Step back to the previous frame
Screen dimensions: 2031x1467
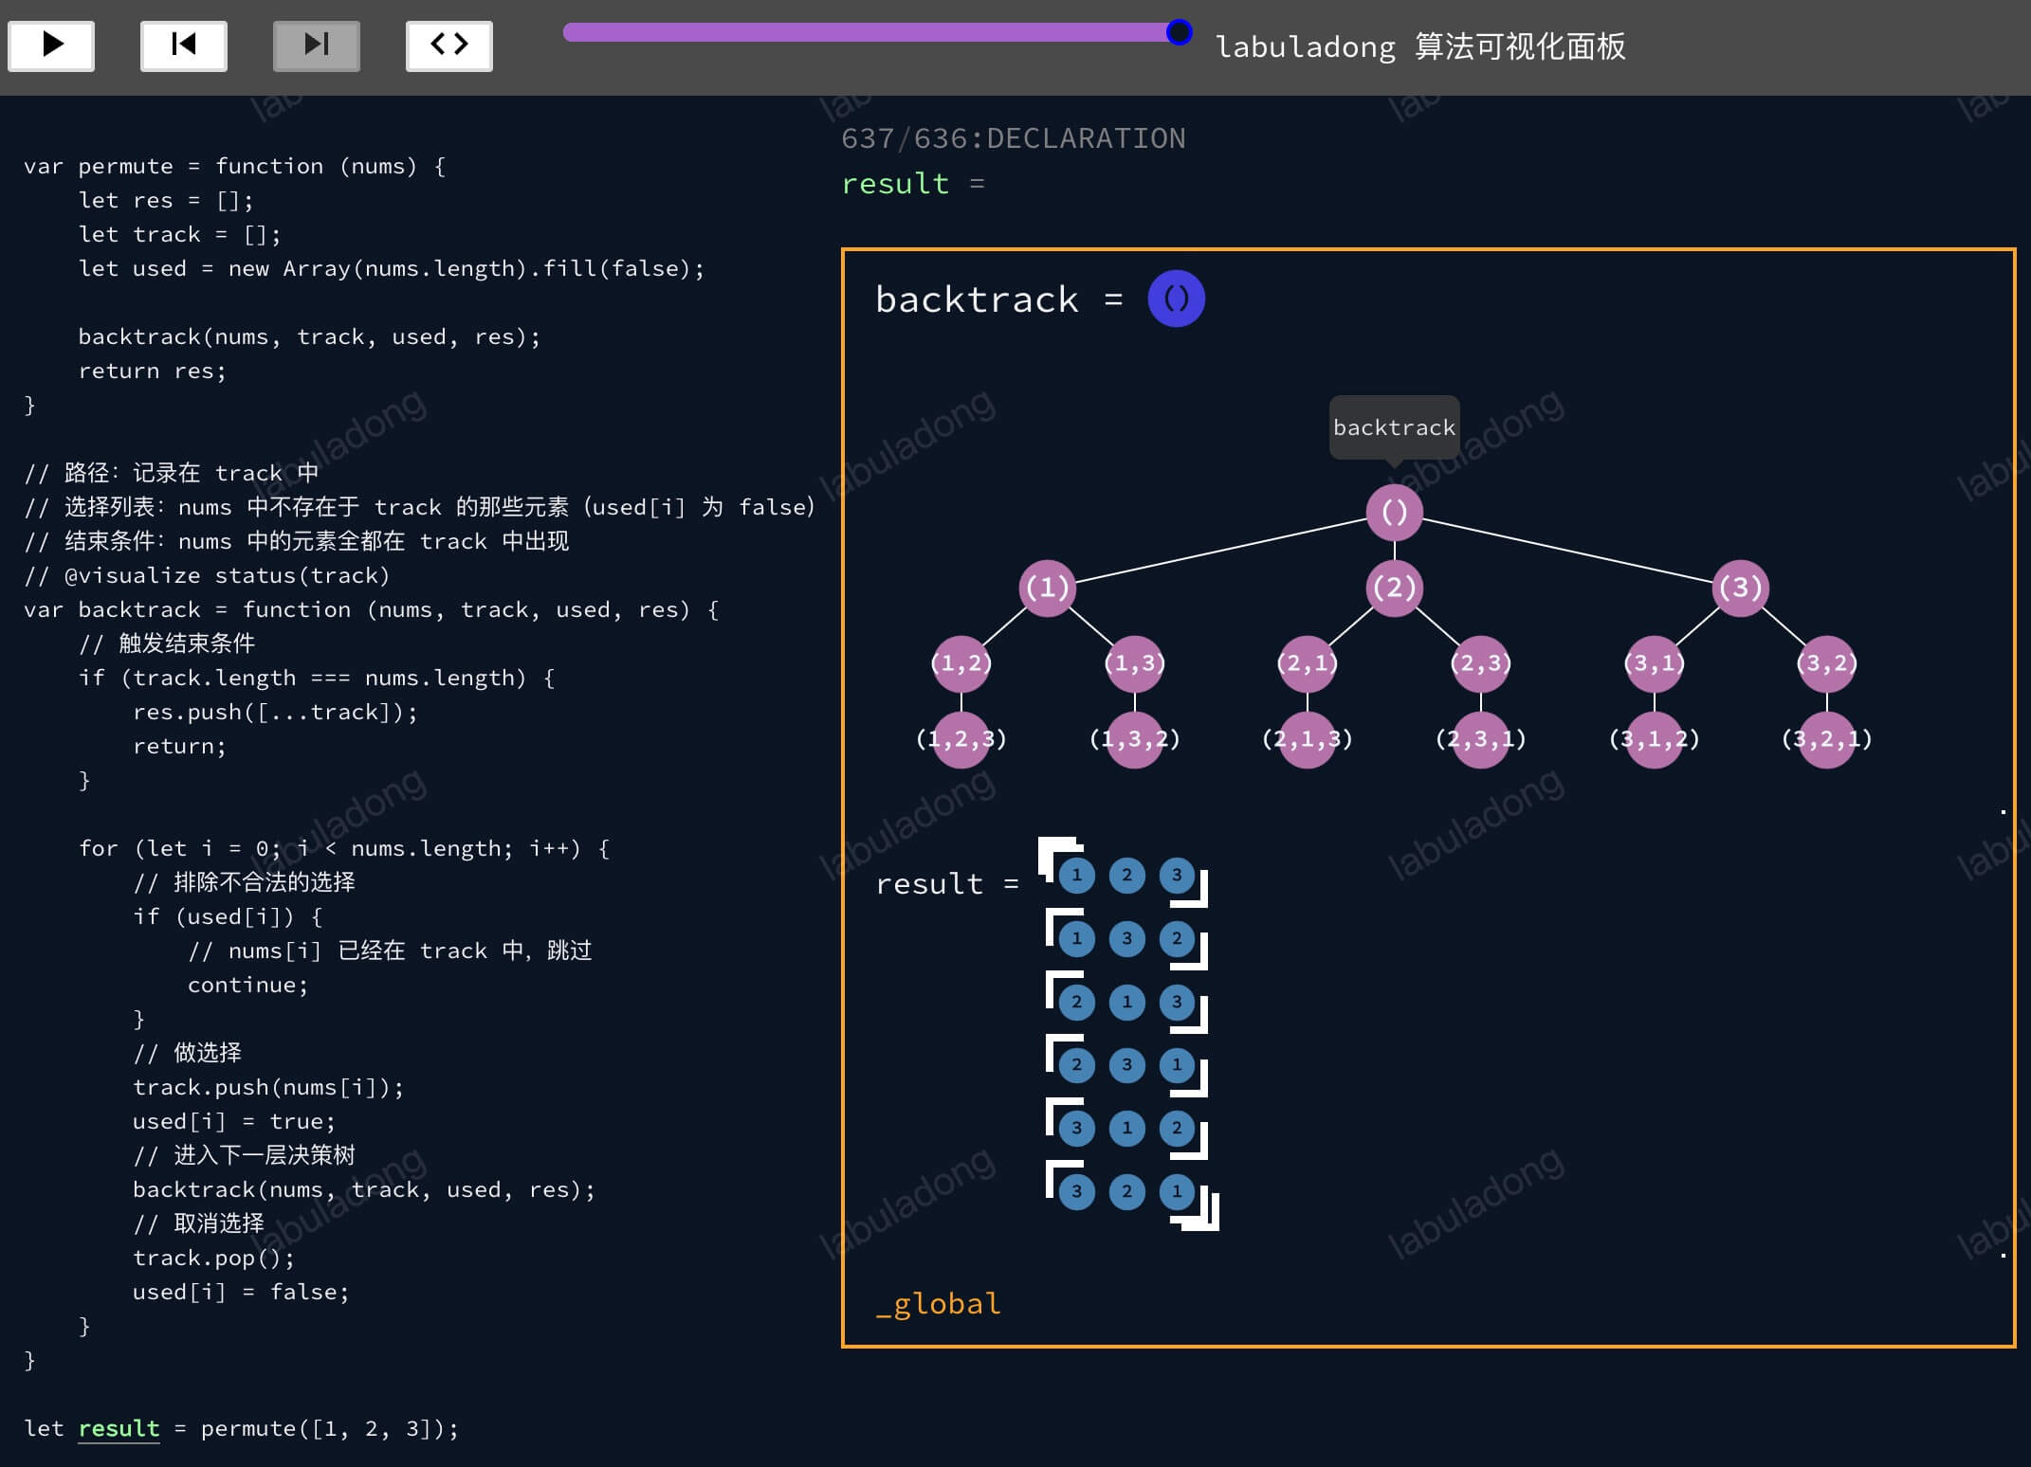click(x=184, y=45)
